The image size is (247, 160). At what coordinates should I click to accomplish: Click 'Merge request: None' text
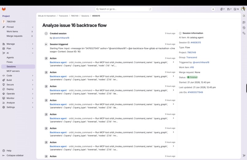189,72
